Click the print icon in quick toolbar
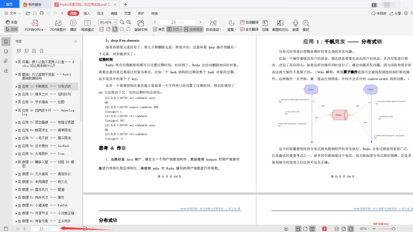The height and width of the screenshot is (232, 413). point(41,13)
